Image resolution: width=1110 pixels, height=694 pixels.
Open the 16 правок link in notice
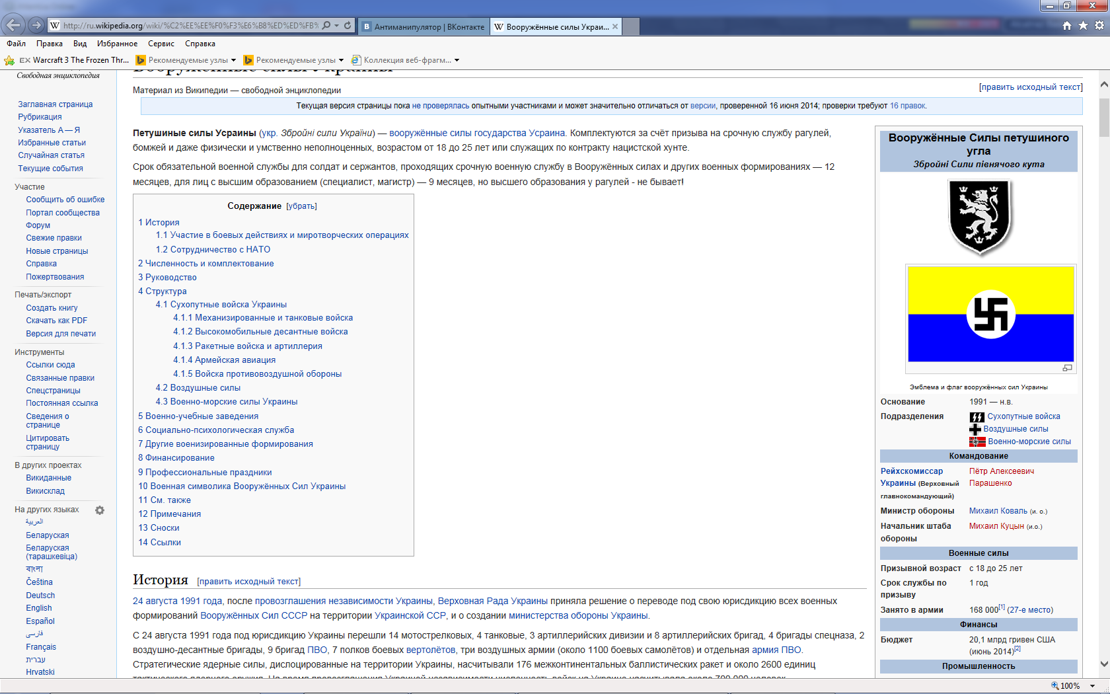point(907,106)
